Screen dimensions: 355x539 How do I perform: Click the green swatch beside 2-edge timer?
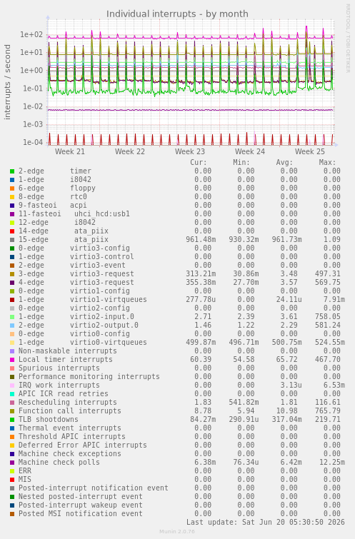pyautogui.click(x=12, y=171)
